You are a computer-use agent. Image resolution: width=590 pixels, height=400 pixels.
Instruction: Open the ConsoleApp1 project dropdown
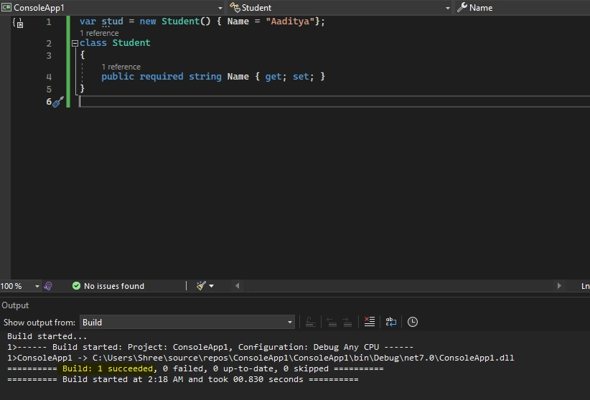coord(112,7)
